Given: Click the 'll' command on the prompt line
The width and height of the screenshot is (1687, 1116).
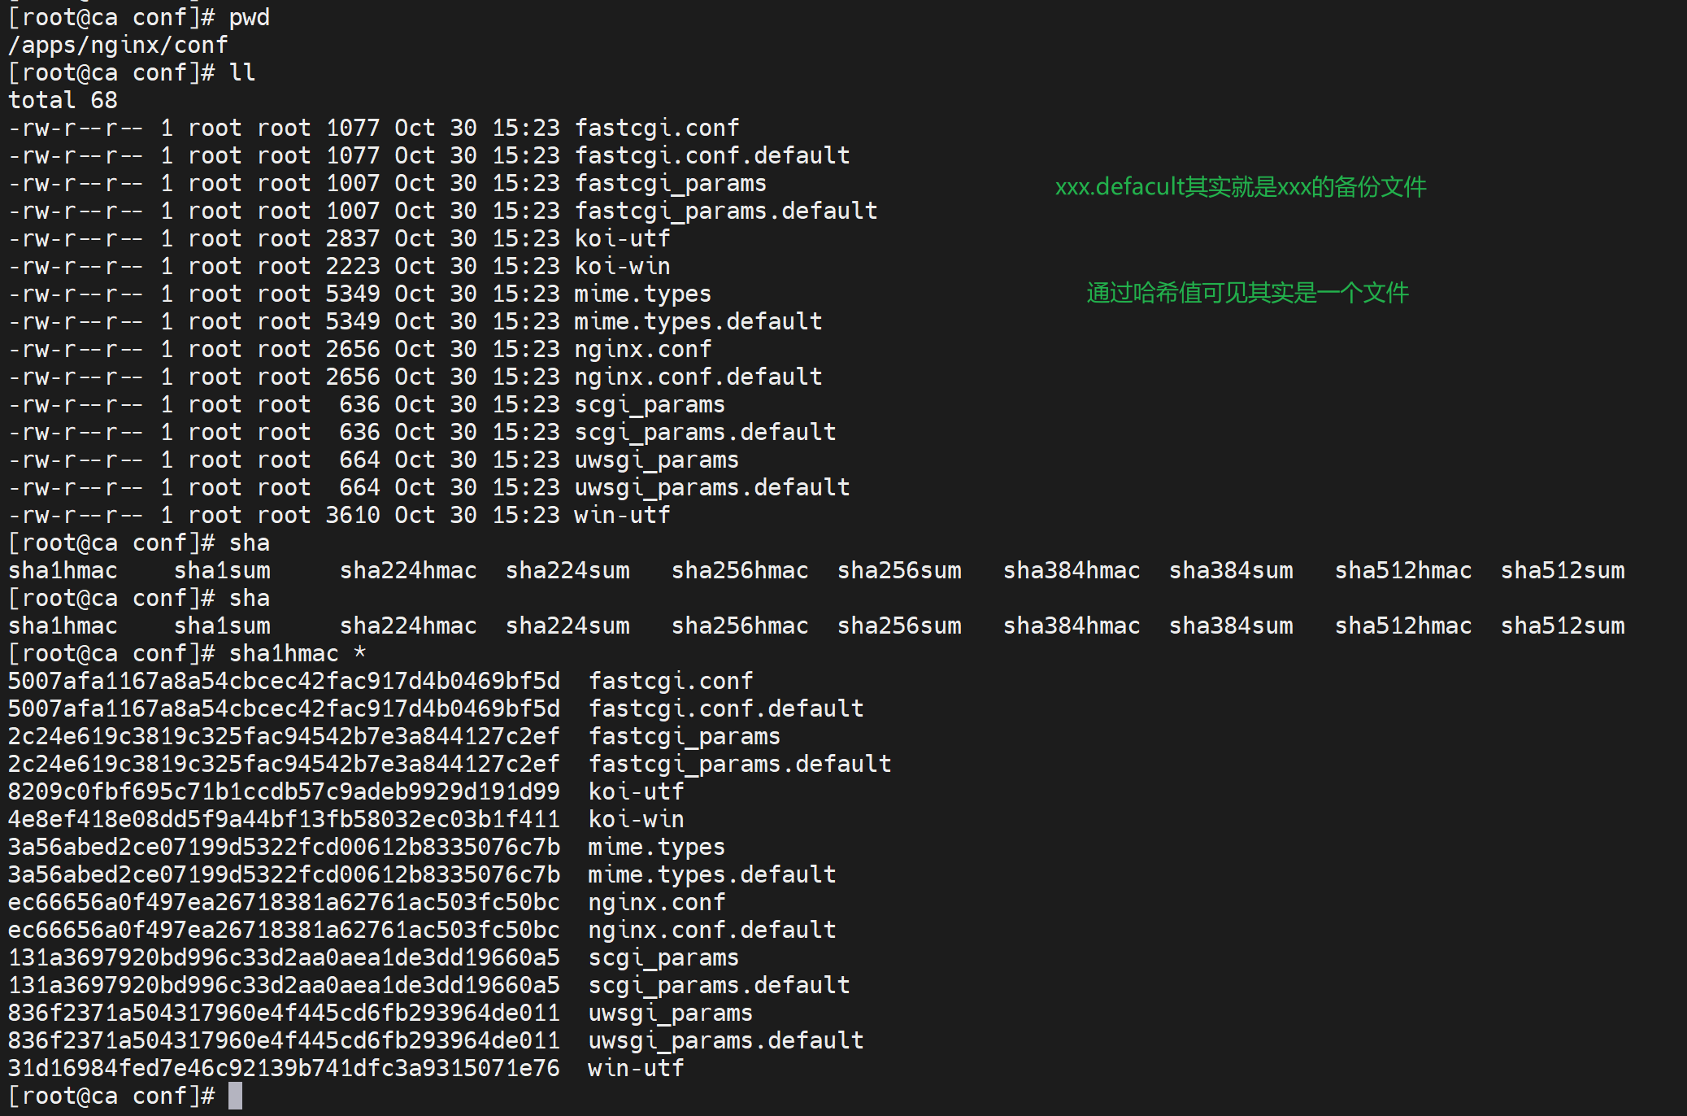Looking at the screenshot, I should coord(242,73).
